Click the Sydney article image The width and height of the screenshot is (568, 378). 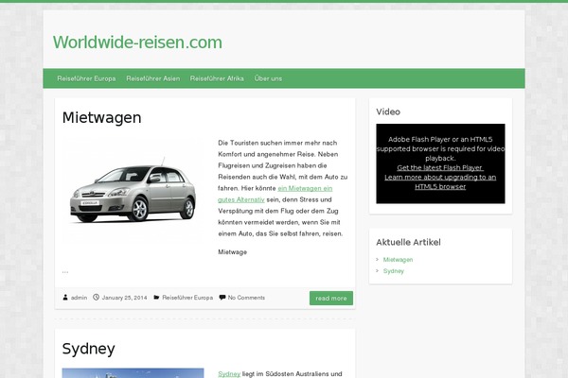coord(133,373)
